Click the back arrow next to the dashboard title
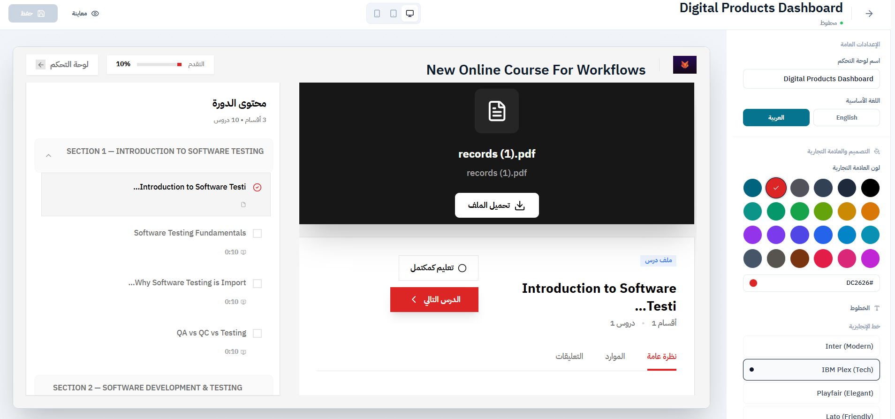The image size is (895, 419). pos(869,14)
